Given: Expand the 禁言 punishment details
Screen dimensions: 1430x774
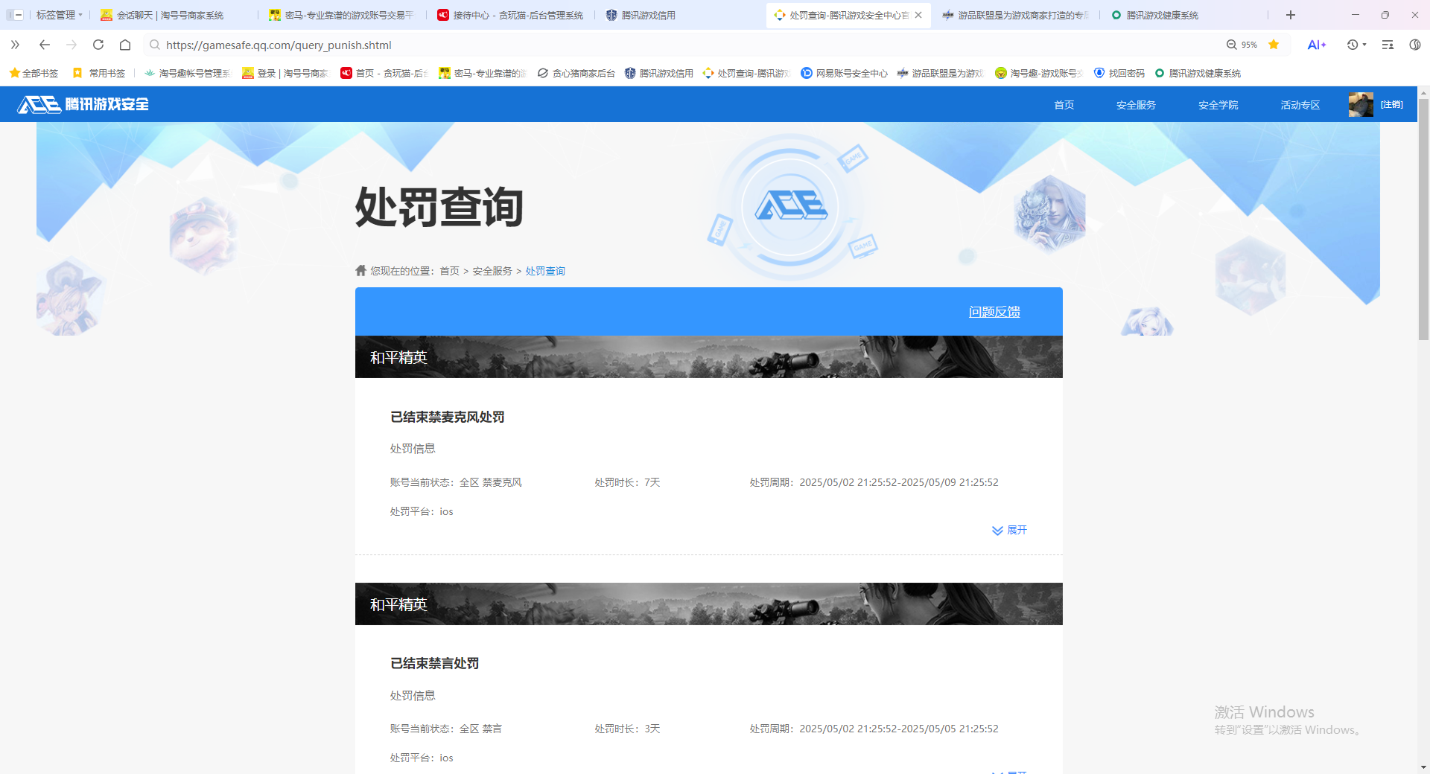Looking at the screenshot, I should 1009,771.
